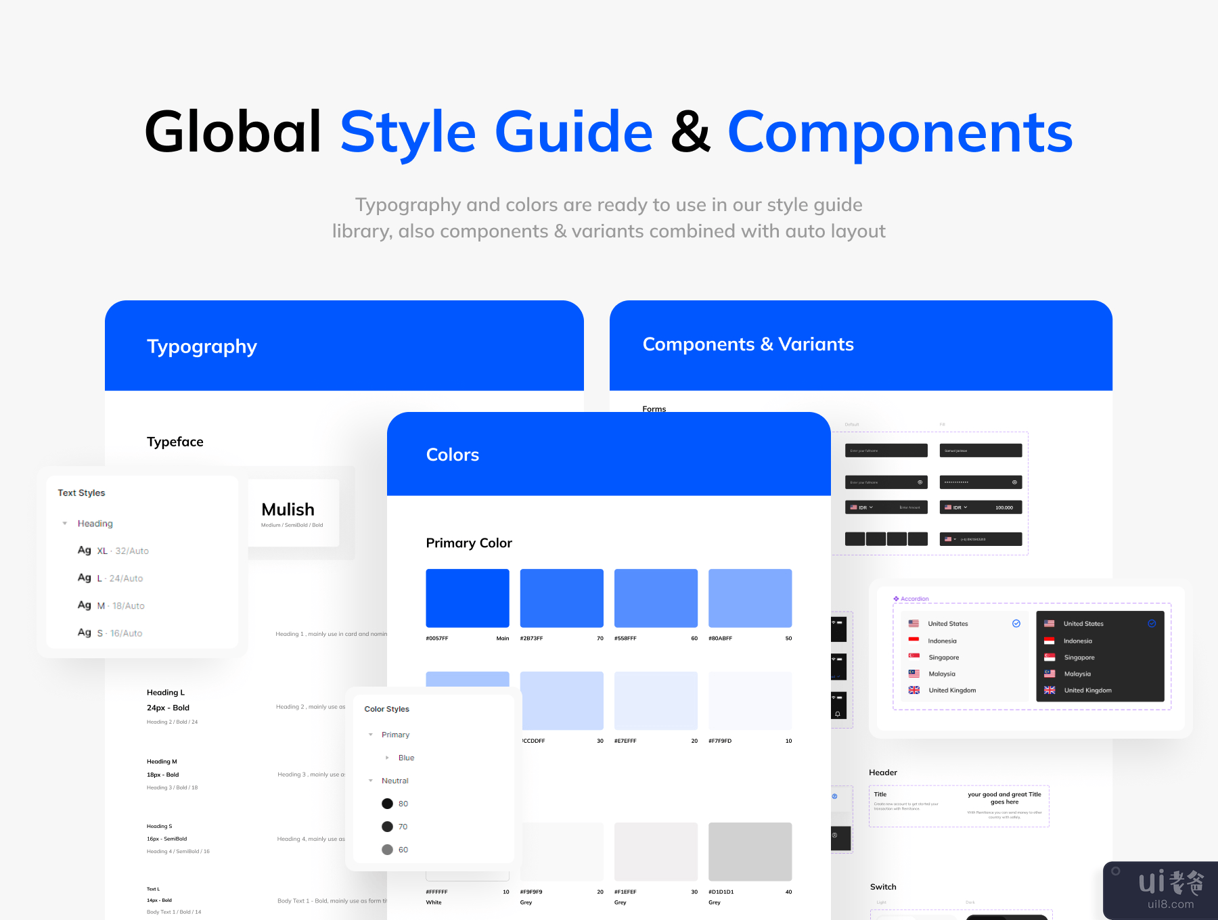Click the eye icon in empty password field

click(920, 482)
